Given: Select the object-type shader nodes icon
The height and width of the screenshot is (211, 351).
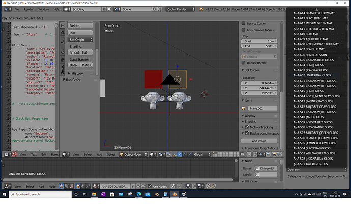Looking at the screenshot, I should 78,186.
